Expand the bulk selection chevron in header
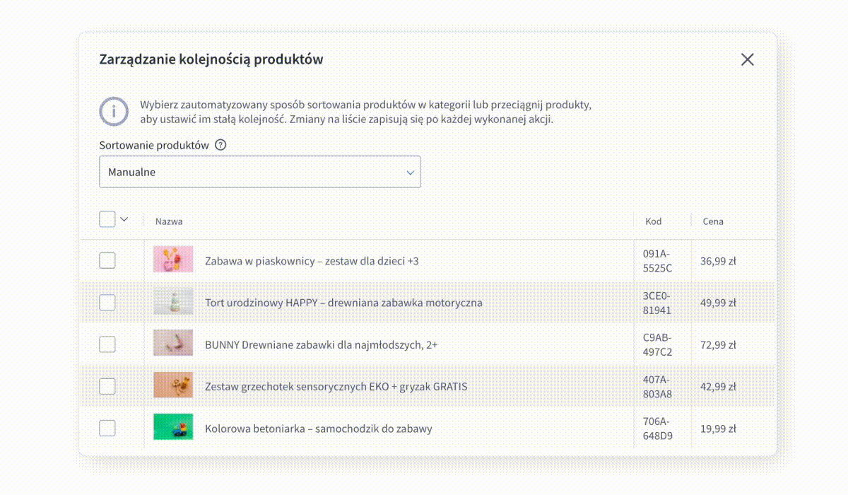Viewport: 848px width, 495px height. 124,219
